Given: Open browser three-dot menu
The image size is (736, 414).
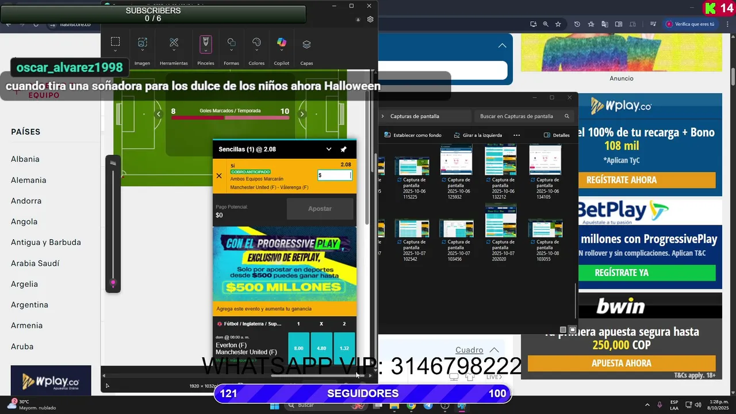Looking at the screenshot, I should (x=726, y=24).
